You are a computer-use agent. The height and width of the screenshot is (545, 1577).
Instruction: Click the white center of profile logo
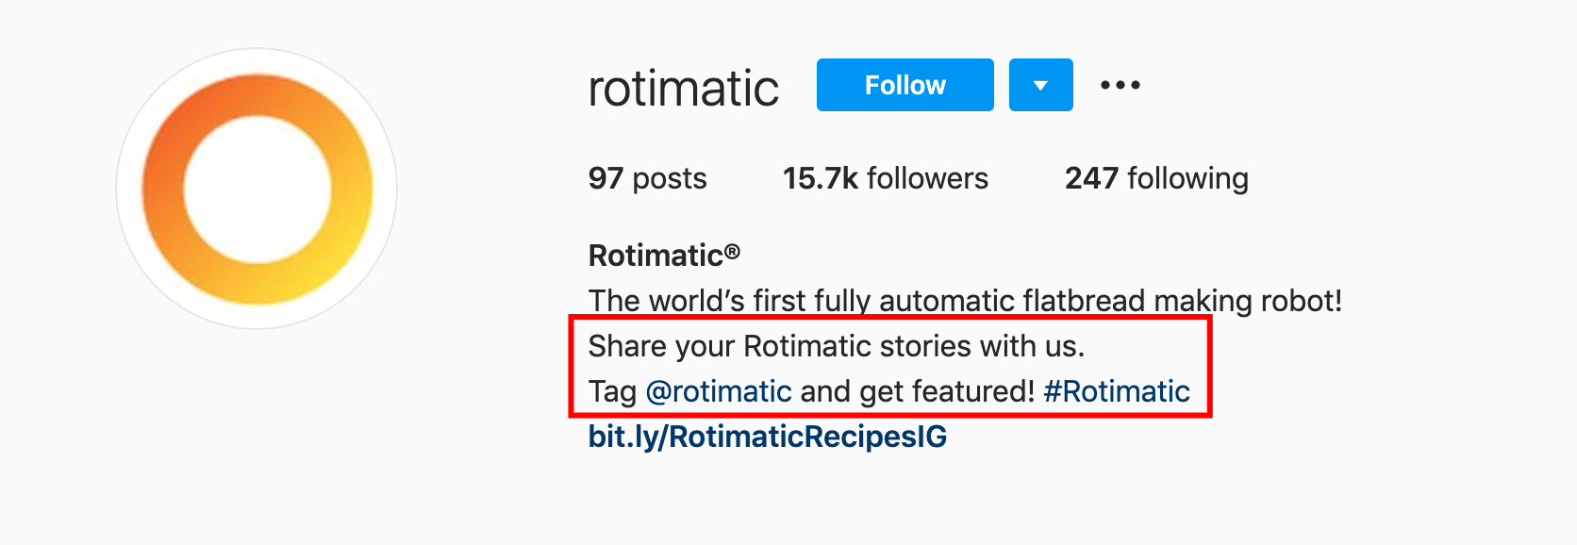[x=257, y=190]
